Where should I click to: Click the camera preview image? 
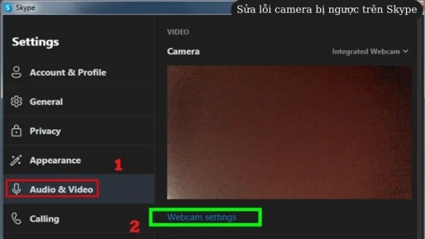coord(289,132)
